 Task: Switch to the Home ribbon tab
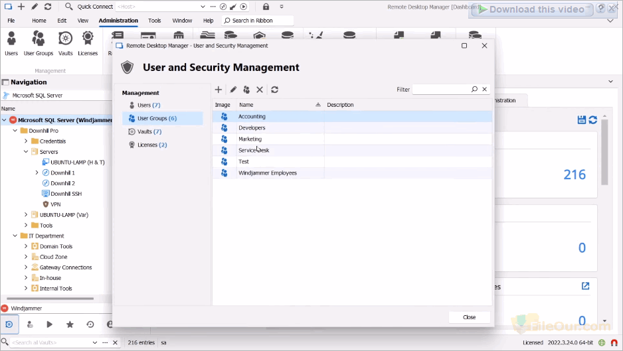[x=39, y=21]
